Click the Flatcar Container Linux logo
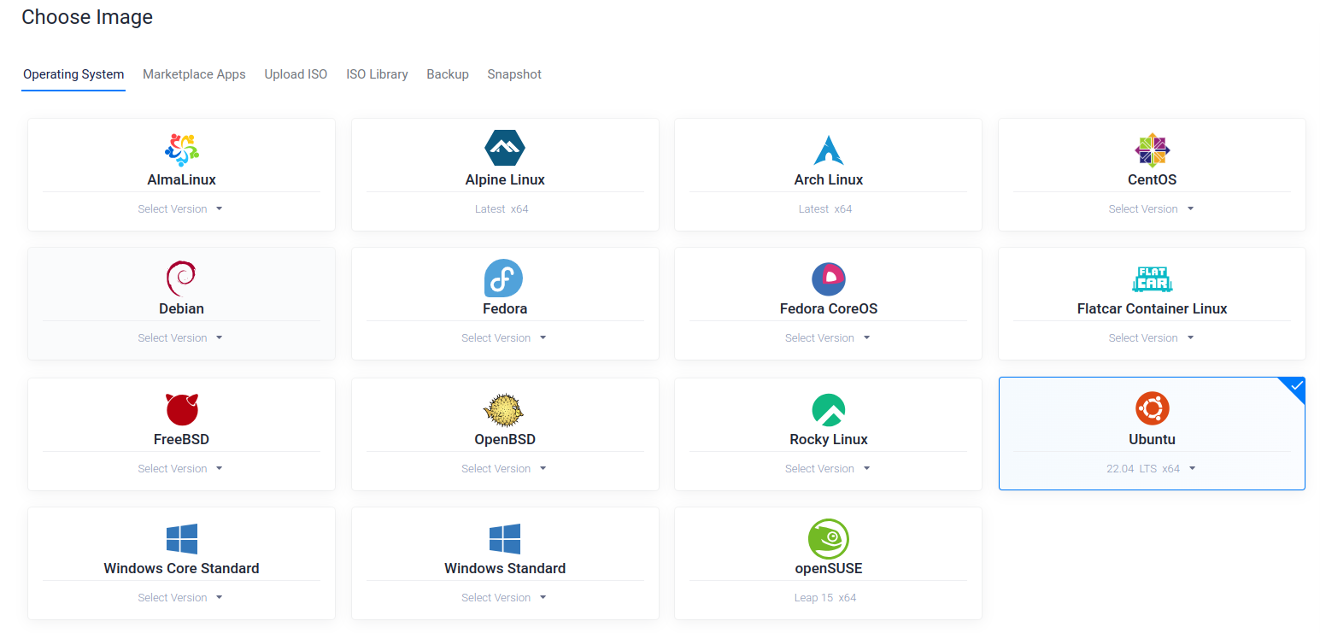 [x=1152, y=279]
